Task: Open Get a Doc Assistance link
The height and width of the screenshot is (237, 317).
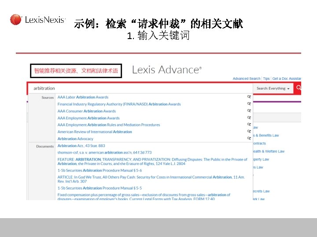Action: click(287, 79)
